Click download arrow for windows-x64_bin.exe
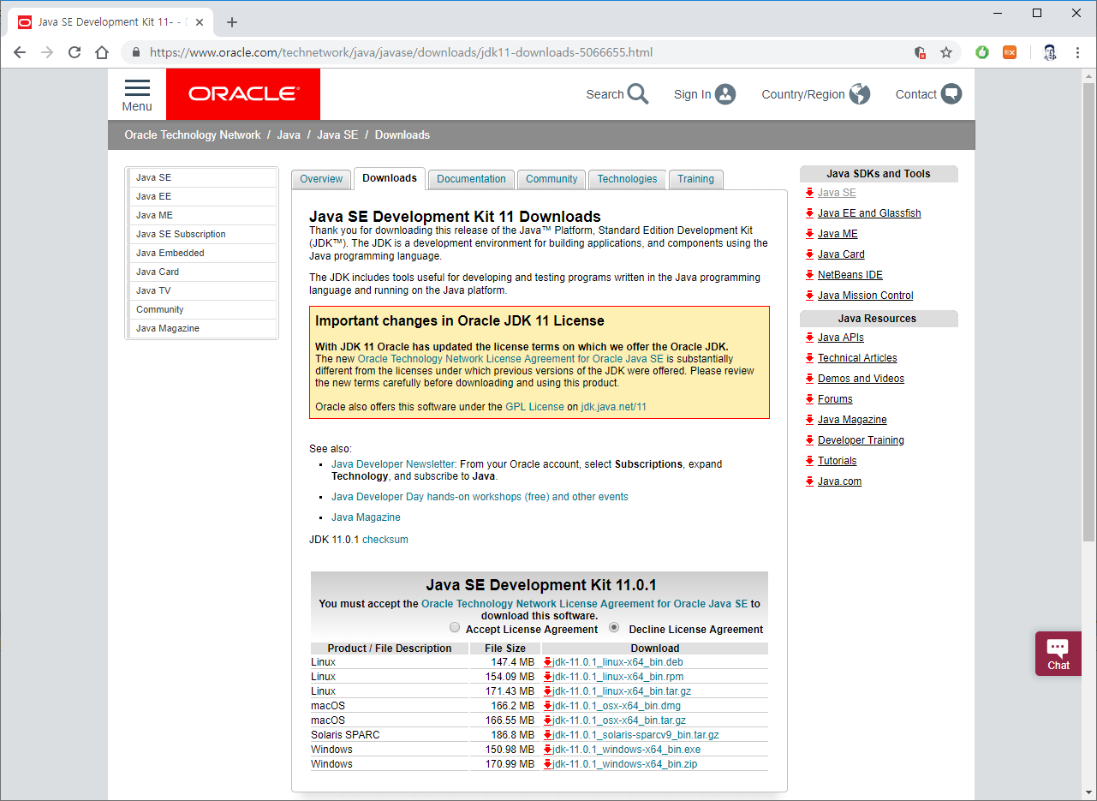This screenshot has width=1097, height=801. coord(547,750)
